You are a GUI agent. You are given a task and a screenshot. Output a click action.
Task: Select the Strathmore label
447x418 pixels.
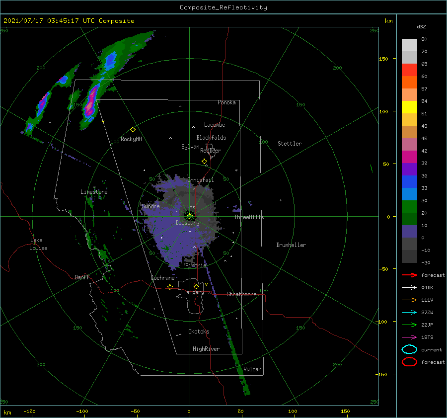coord(241,294)
